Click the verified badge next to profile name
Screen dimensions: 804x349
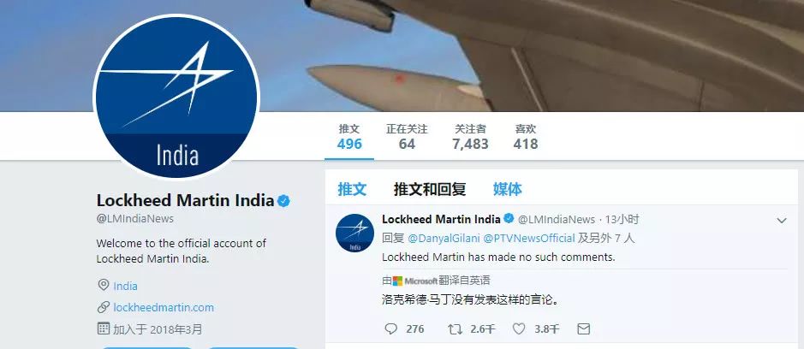pos(283,200)
